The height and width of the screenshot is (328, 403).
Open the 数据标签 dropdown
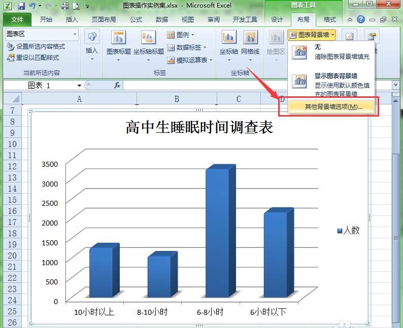[187, 48]
